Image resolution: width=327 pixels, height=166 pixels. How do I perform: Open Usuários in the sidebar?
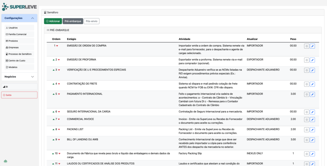[13, 28]
